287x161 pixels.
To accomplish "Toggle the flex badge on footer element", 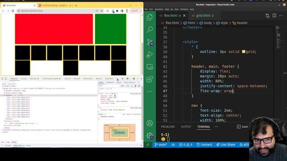I will tap(15, 95).
